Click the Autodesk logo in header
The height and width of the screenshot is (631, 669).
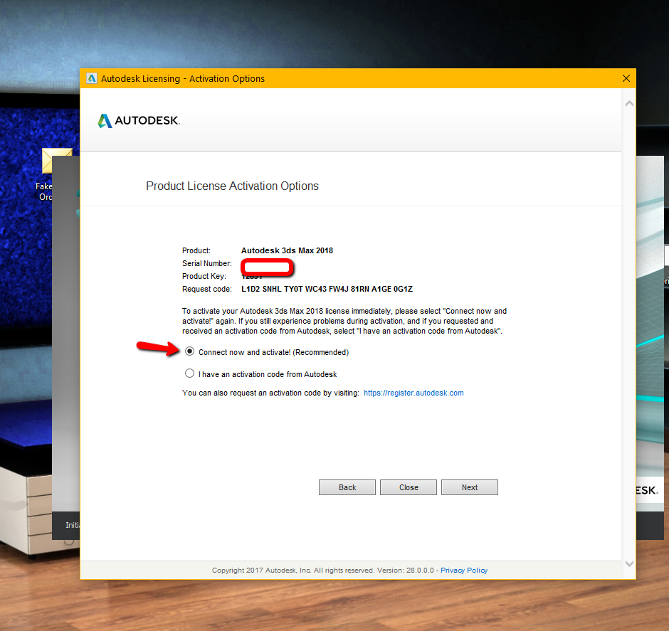[x=139, y=121]
